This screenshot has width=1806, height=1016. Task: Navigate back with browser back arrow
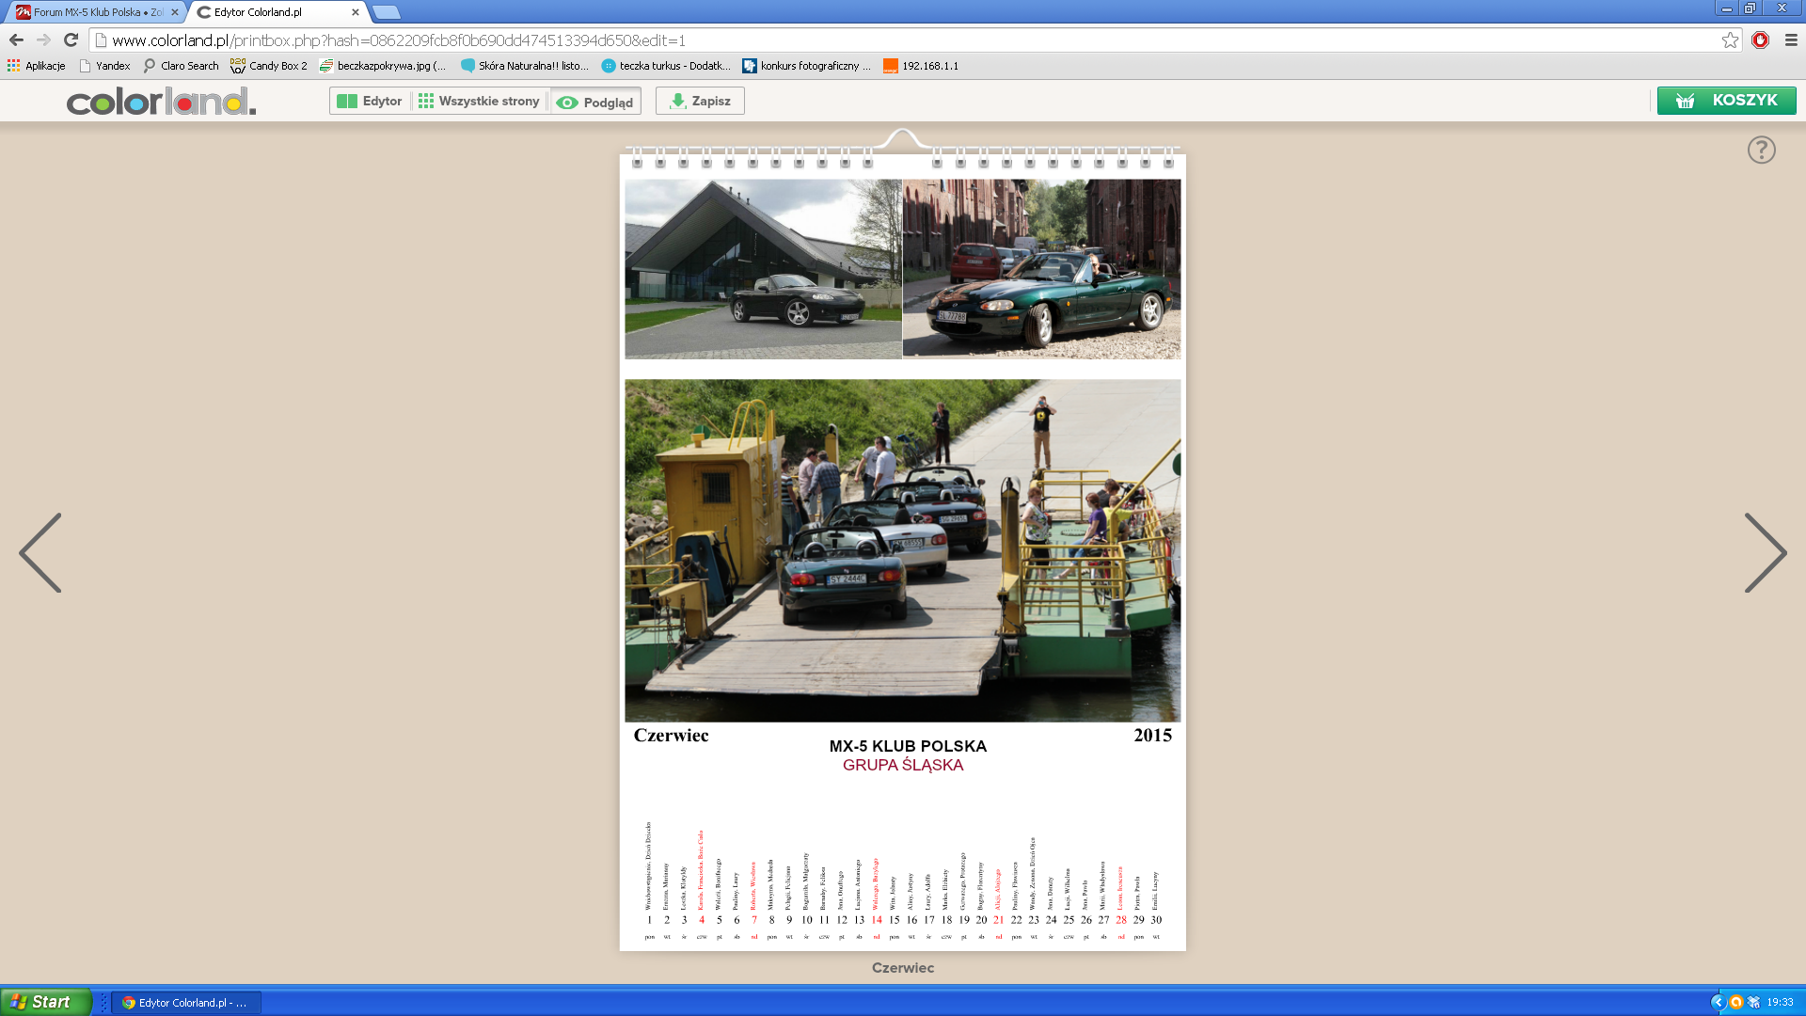[x=16, y=40]
